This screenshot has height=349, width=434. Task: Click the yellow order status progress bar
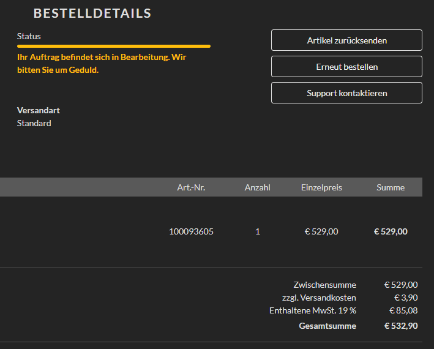(x=114, y=46)
